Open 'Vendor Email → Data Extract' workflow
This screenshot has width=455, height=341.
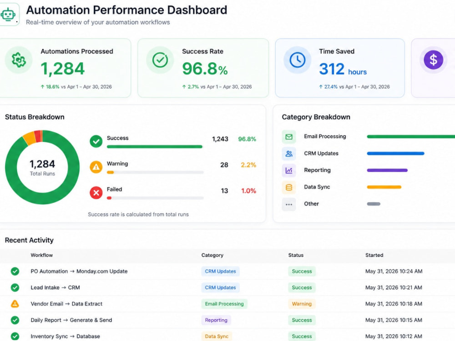coord(66,304)
